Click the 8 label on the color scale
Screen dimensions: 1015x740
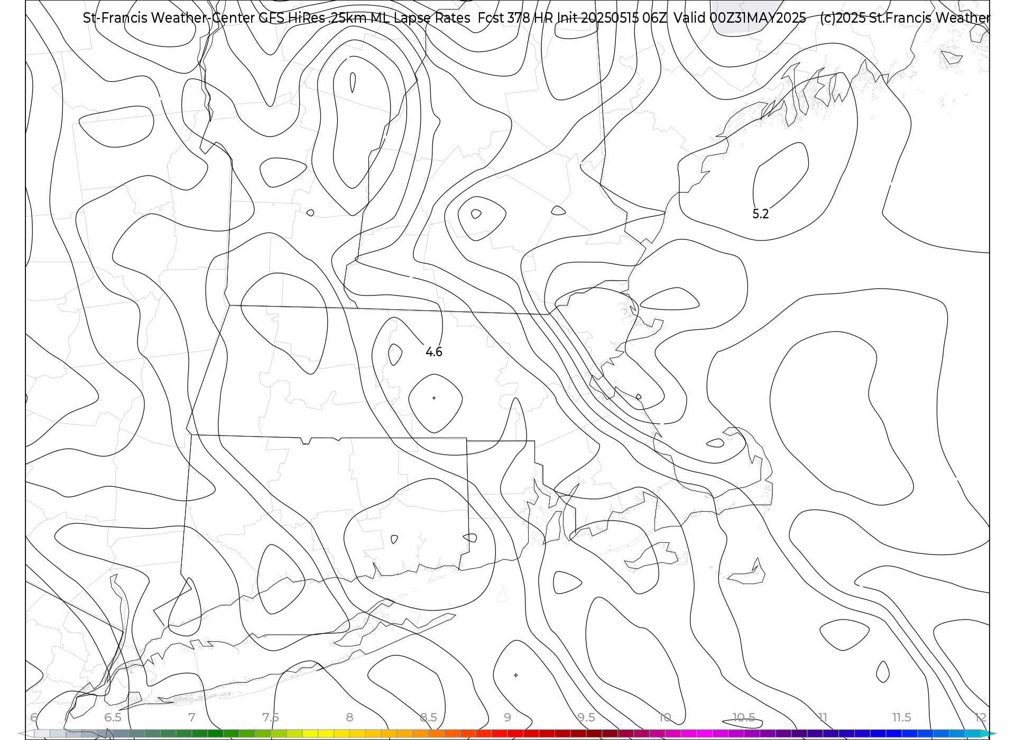click(x=349, y=718)
